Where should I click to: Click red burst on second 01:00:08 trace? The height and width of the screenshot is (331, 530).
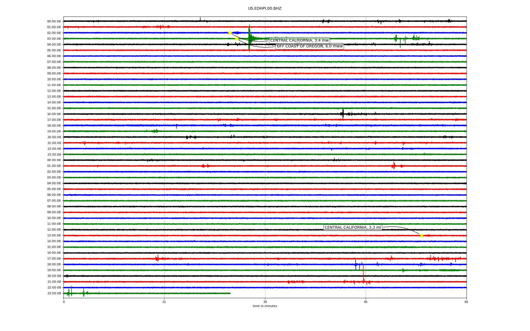tap(394, 165)
